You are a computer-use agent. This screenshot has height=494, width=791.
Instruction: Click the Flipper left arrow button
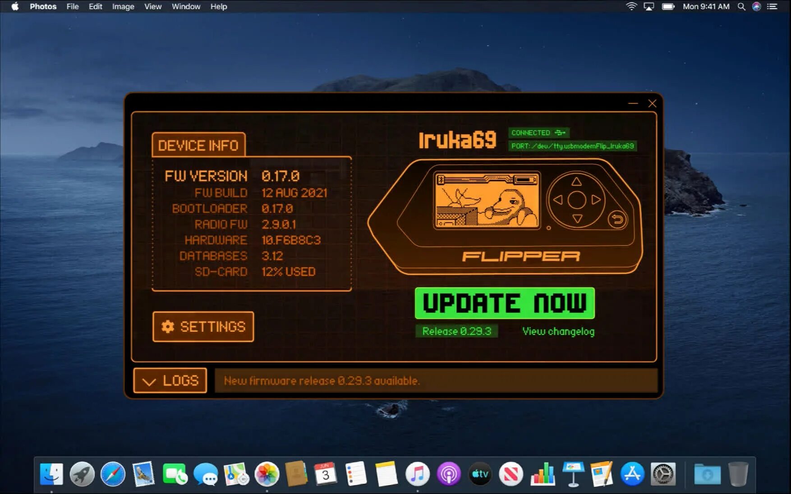click(x=558, y=200)
